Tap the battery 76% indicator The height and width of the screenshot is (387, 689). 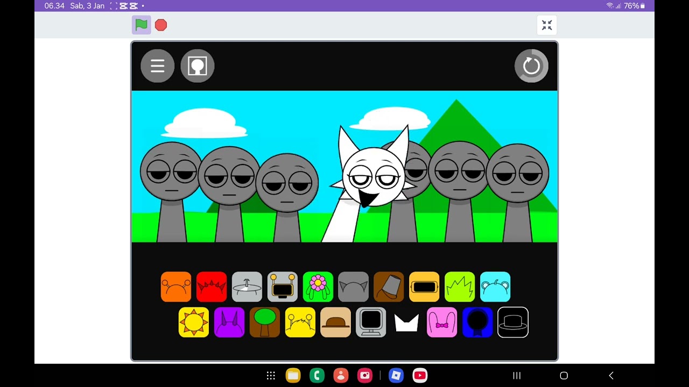634,6
